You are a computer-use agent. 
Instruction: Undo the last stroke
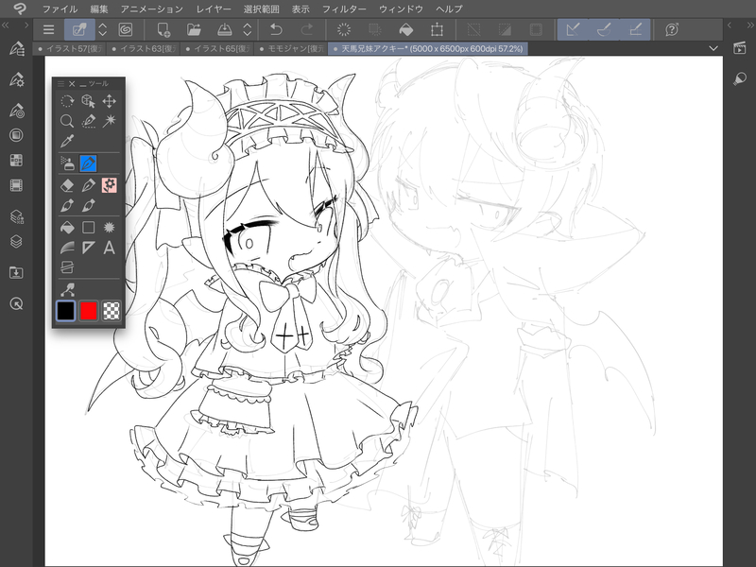(276, 29)
